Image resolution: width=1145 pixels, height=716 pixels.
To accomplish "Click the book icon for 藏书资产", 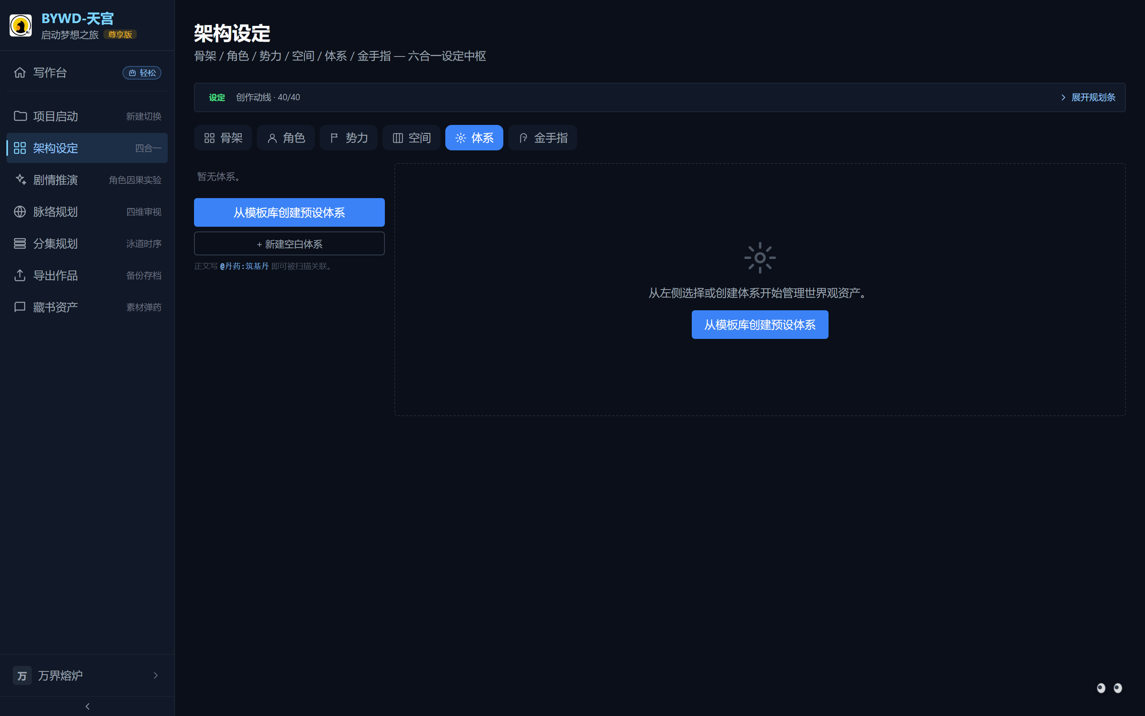I will [x=20, y=307].
